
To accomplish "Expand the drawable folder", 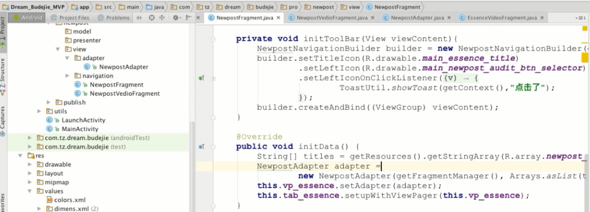I will click(30, 165).
